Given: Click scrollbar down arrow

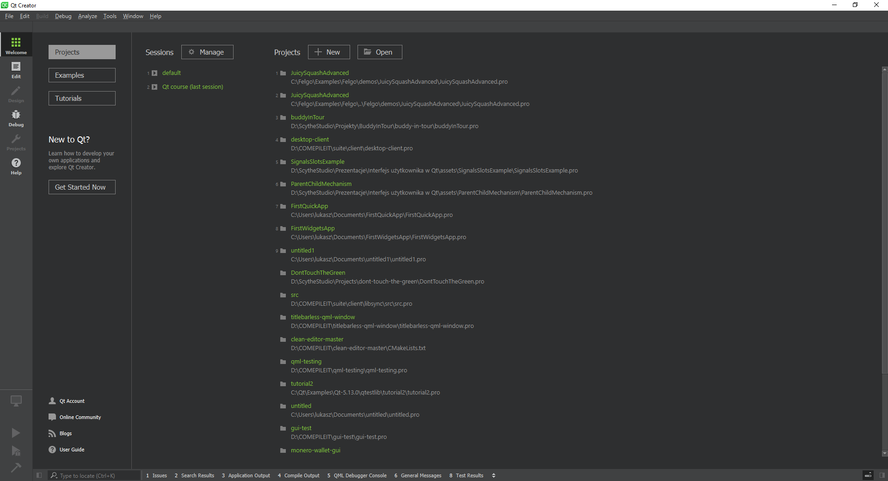Looking at the screenshot, I should tap(884, 454).
